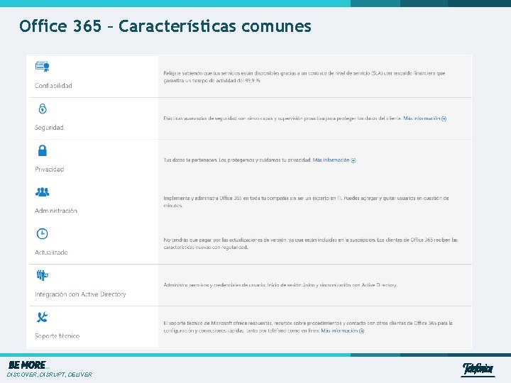
Task: Open Más información link in Seguridad row
Action: click(x=422, y=118)
